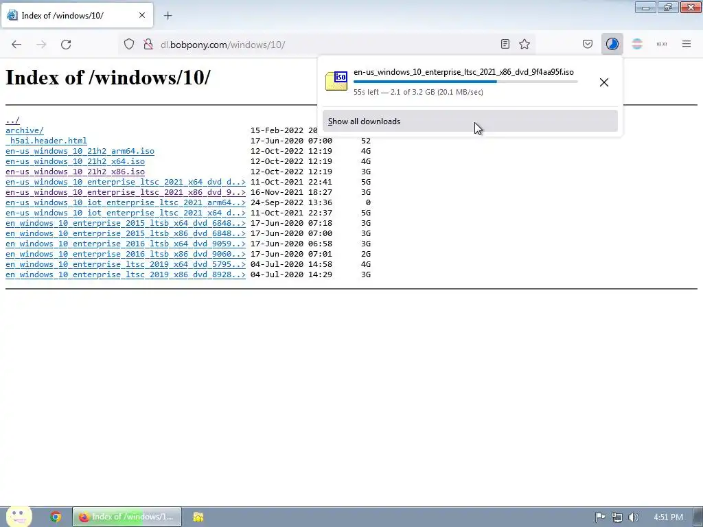Click the forward navigation arrow
This screenshot has height=527, width=703.
pyautogui.click(x=41, y=45)
